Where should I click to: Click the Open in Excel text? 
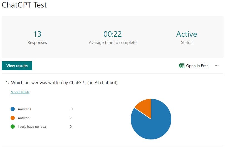click(197, 66)
